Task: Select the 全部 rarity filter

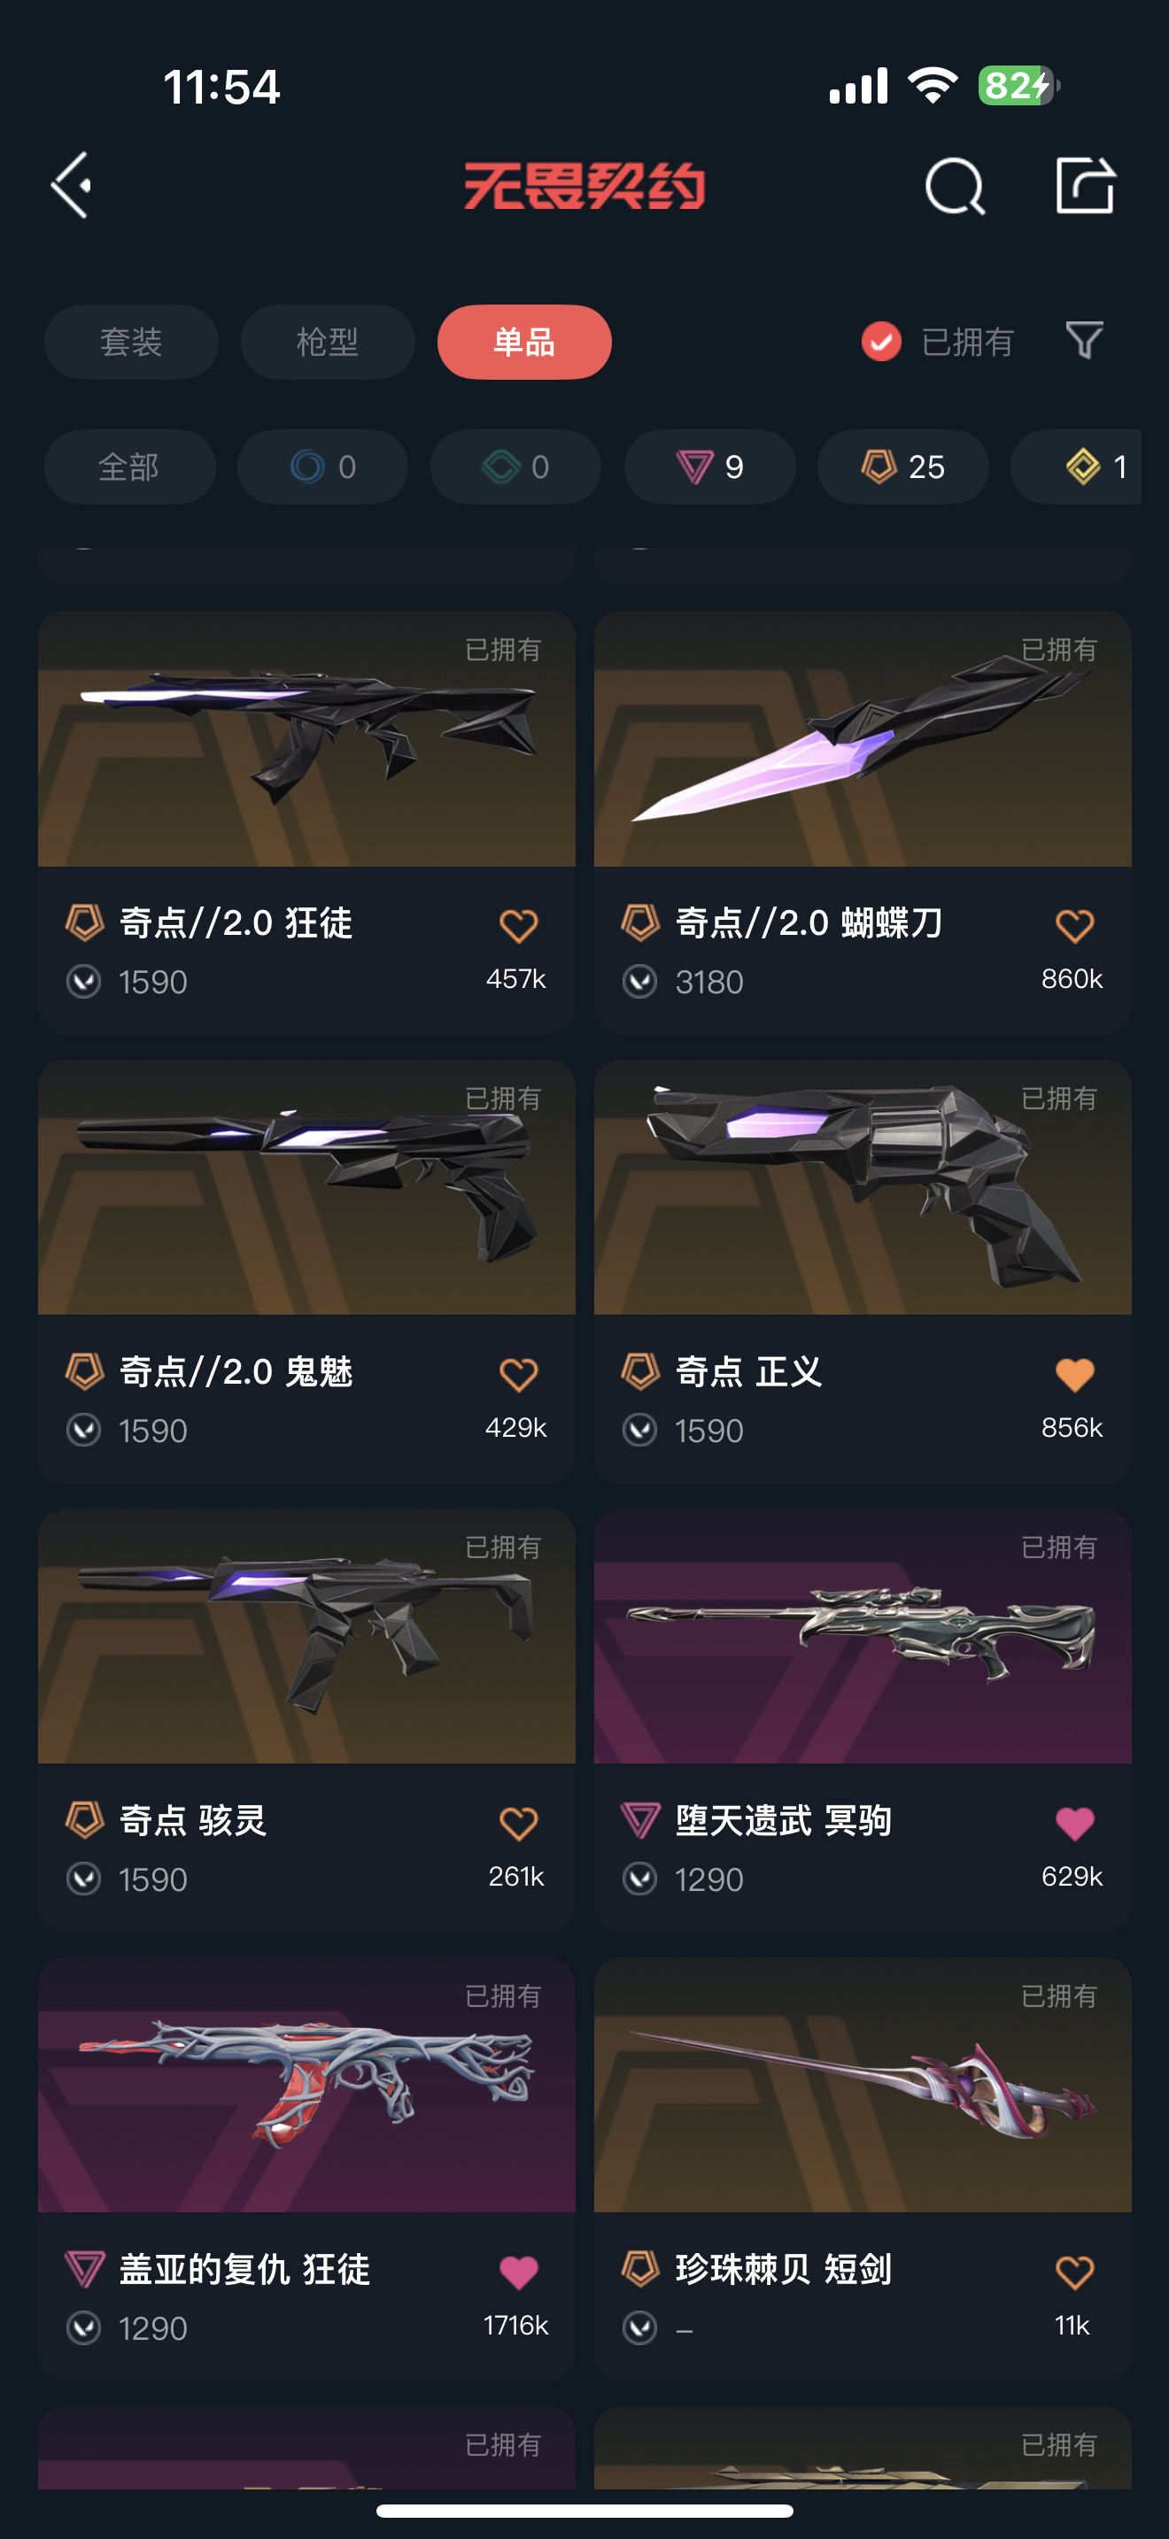Action: pos(130,467)
